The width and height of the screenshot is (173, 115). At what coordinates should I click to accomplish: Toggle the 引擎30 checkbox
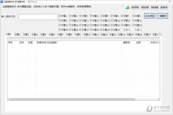(112, 30)
